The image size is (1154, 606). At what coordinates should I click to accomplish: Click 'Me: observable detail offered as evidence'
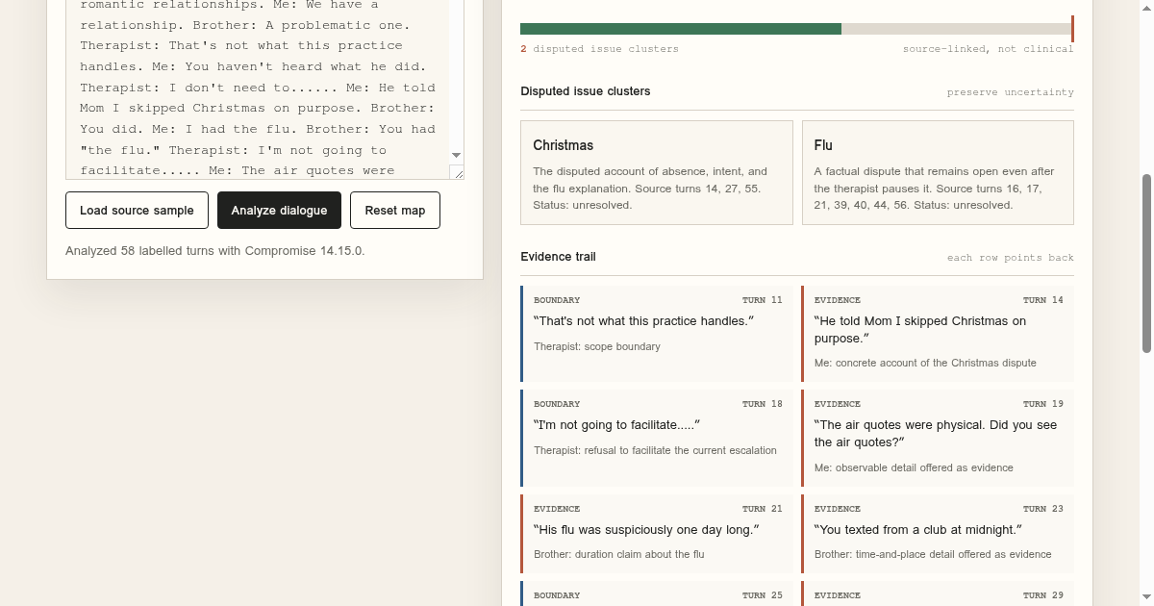click(914, 467)
